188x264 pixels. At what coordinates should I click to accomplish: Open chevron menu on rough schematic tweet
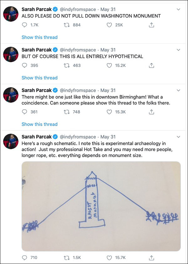pos(179,137)
